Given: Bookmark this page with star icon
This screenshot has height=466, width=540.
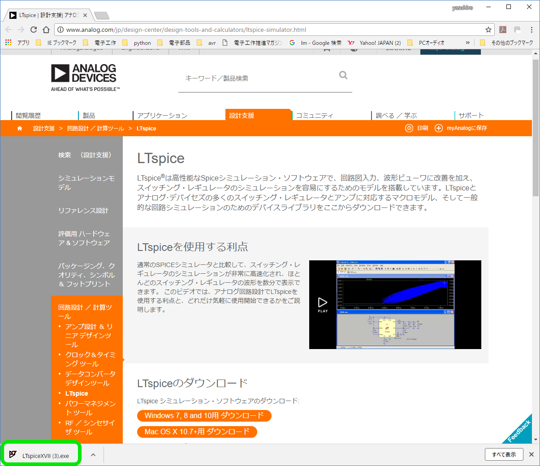Looking at the screenshot, I should pyautogui.click(x=488, y=30).
